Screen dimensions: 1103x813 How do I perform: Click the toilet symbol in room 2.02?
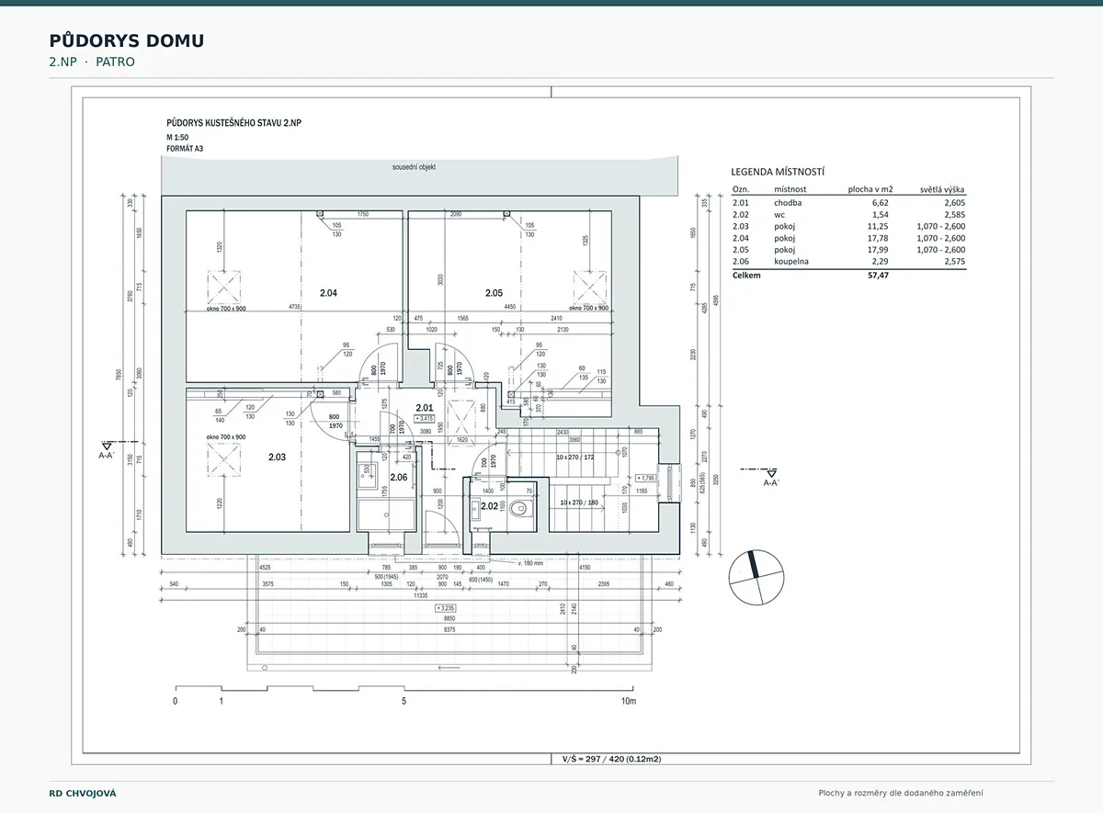[521, 509]
